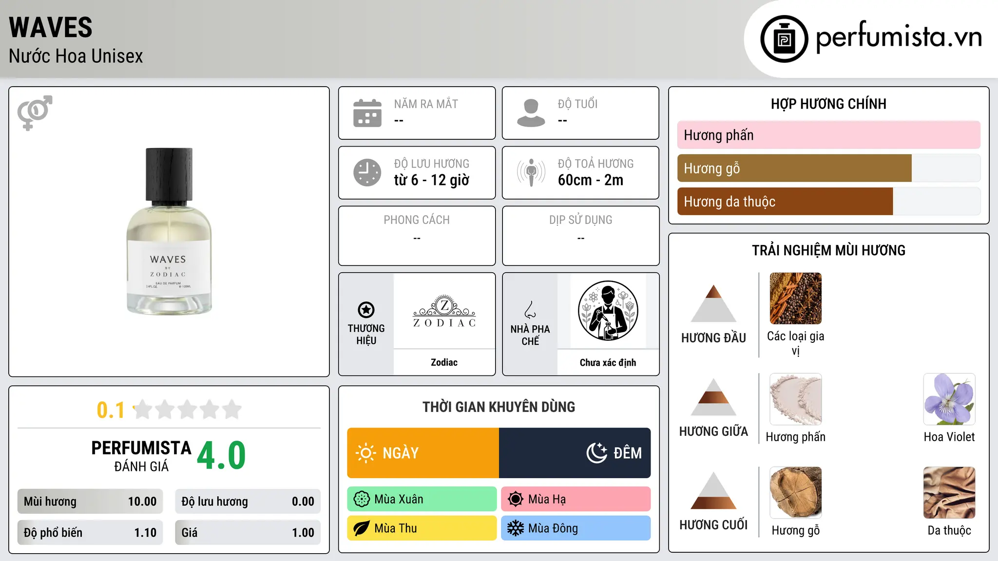Click the Chưa xác định perfumer label
The image size is (998, 561).
point(608,362)
